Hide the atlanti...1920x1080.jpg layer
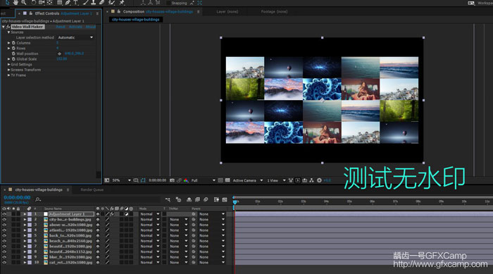Screen dimensions: 493x274 pyautogui.click(x=4, y=230)
